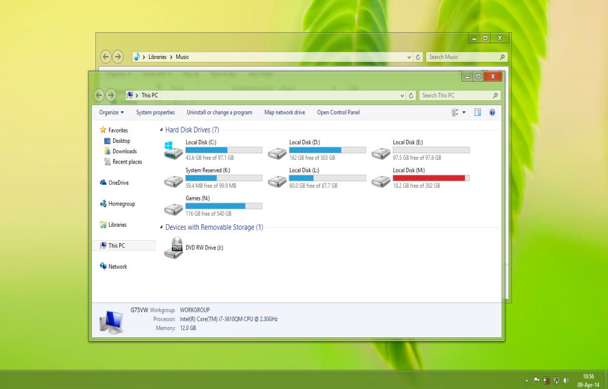Select System Reserved (K:) drive icon

point(173,181)
